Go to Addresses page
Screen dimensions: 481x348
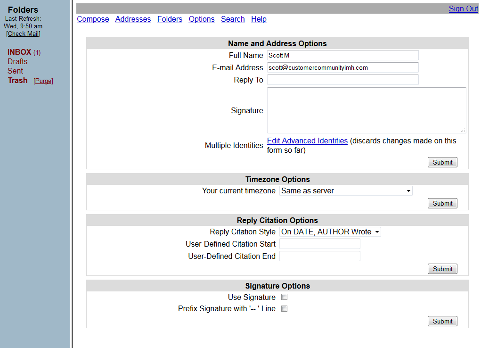(133, 19)
